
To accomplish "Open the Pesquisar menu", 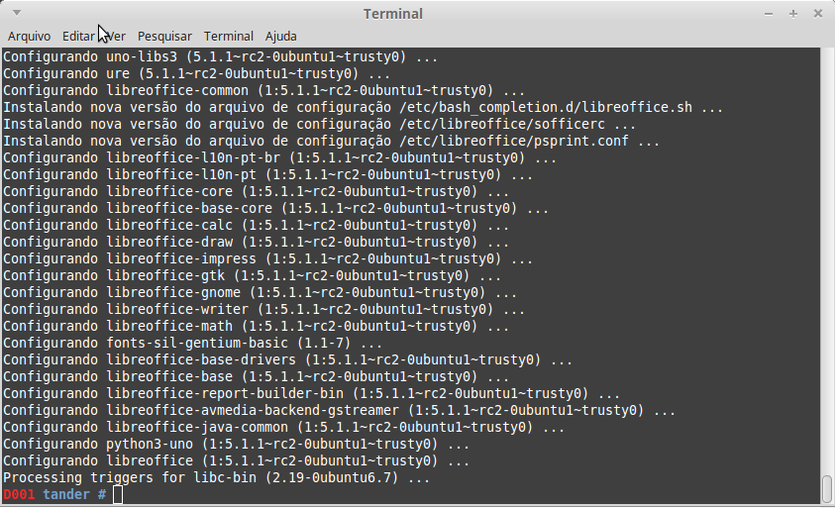I will tap(164, 37).
